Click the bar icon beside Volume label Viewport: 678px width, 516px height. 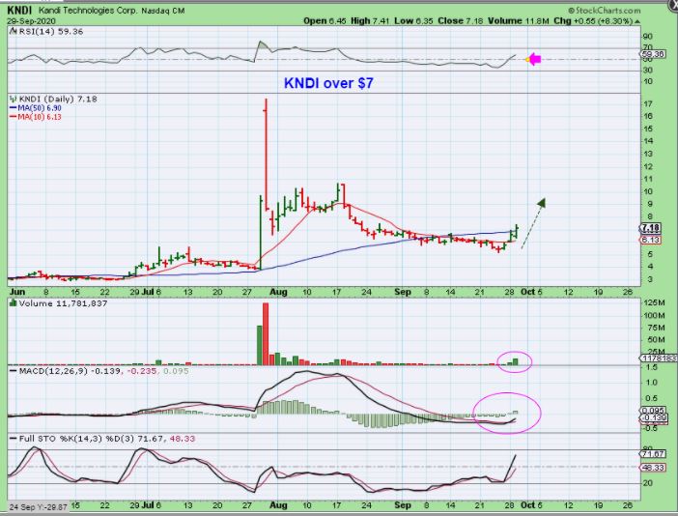click(x=13, y=303)
